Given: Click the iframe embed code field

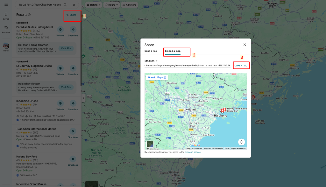Looking at the screenshot, I should [187, 66].
